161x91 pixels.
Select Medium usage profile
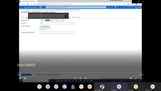(48, 20)
